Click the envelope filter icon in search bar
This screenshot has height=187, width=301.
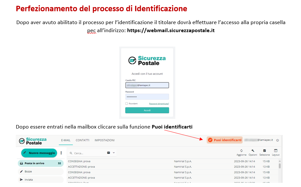tap(109, 153)
